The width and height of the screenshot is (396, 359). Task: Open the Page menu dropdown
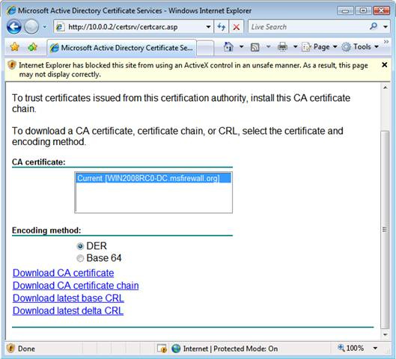pyautogui.click(x=320, y=47)
